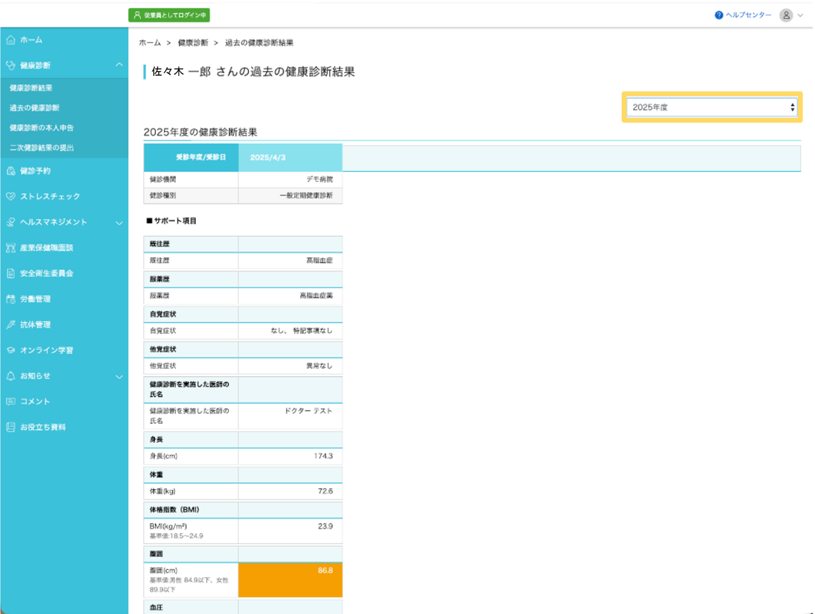
Task: Click the 受診年度/受診日 header cell
Action: click(191, 158)
